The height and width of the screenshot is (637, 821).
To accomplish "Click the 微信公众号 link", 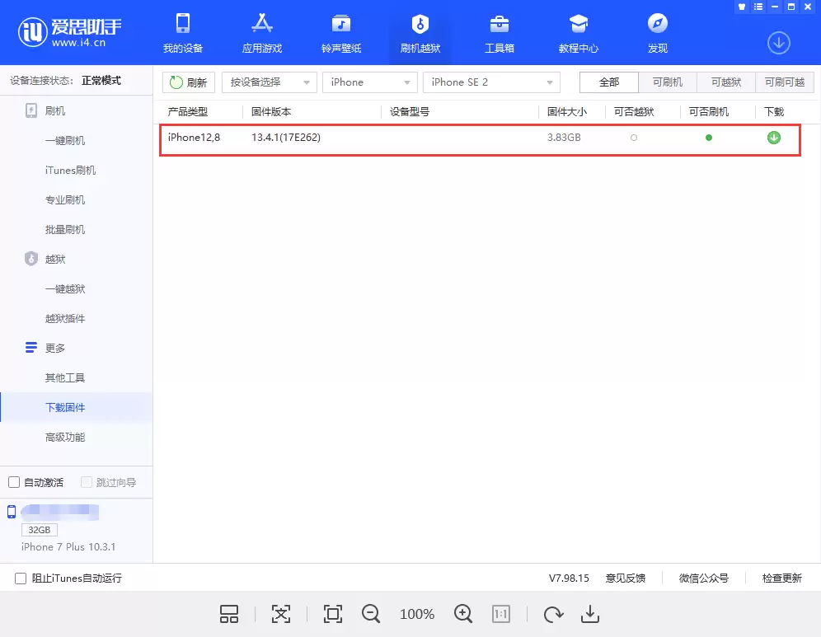I will click(704, 578).
